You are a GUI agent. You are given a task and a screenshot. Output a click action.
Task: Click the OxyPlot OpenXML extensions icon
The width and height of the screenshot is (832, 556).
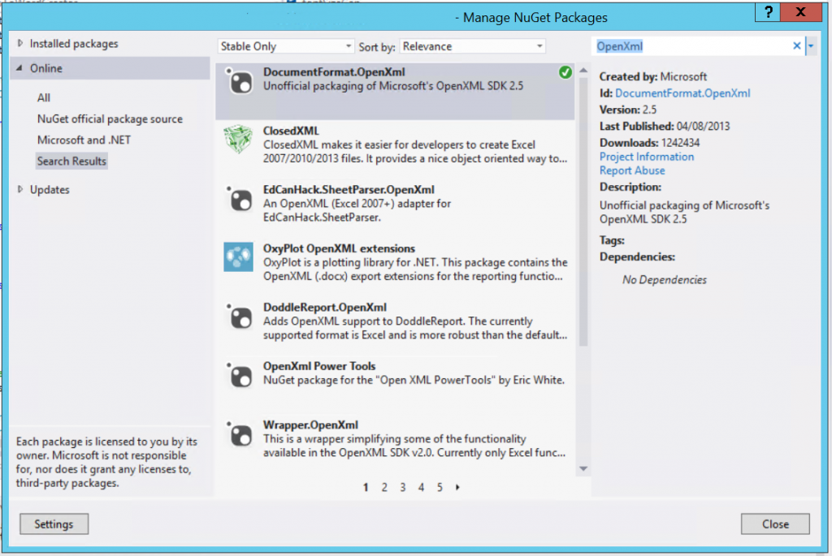(238, 257)
